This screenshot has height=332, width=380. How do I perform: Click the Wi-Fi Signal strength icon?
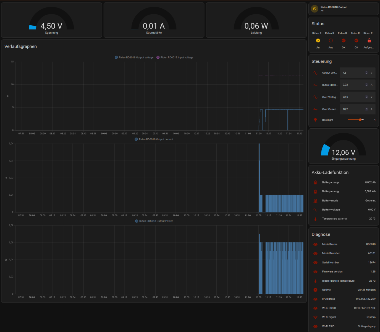tap(315, 317)
